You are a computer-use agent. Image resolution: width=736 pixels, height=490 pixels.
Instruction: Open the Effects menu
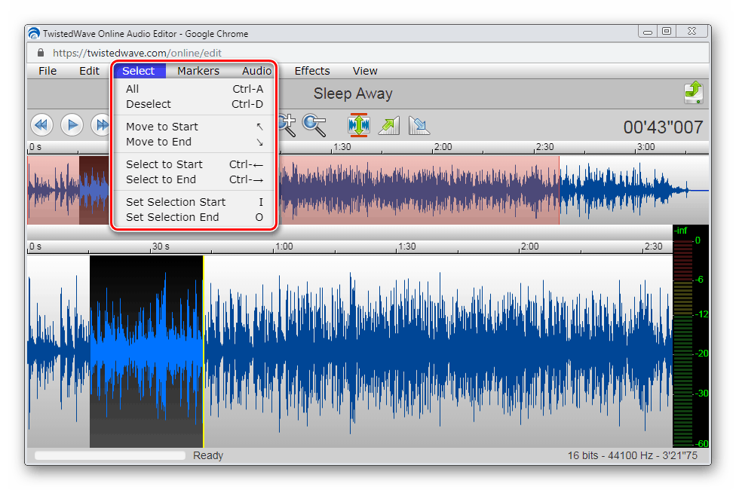[312, 71]
